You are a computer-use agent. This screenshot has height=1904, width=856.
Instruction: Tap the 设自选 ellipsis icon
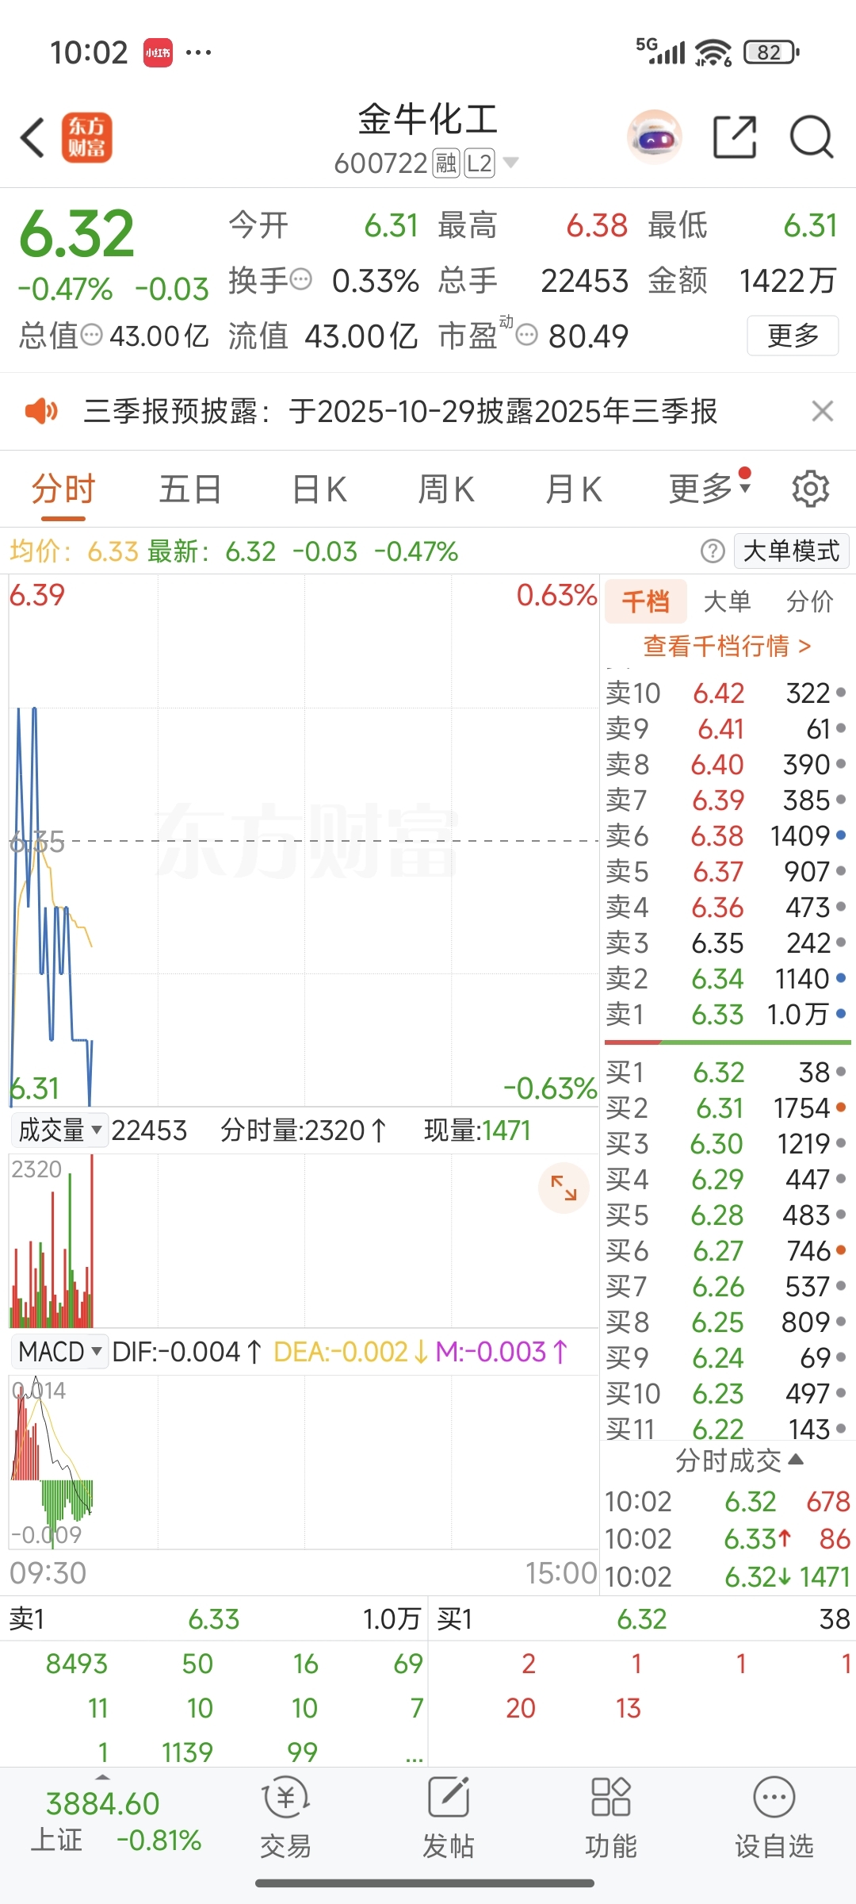774,1798
